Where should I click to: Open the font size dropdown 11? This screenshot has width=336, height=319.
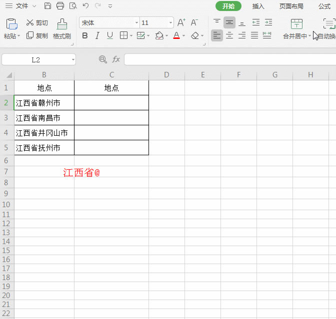(170, 22)
